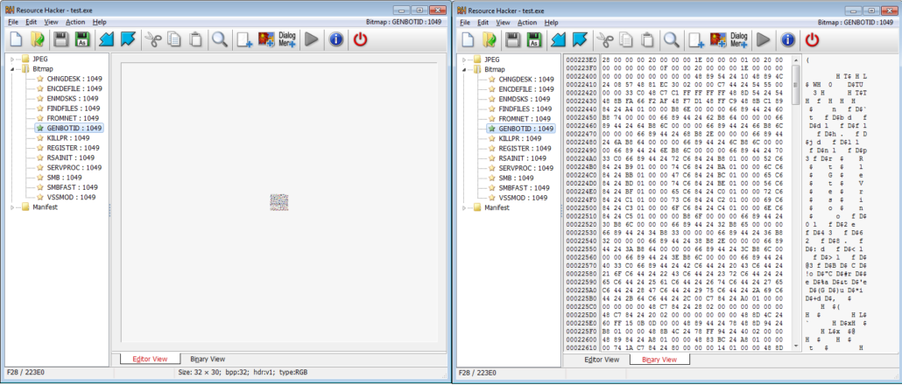
Task: Select Editor View tab in left window
Action: (150, 359)
